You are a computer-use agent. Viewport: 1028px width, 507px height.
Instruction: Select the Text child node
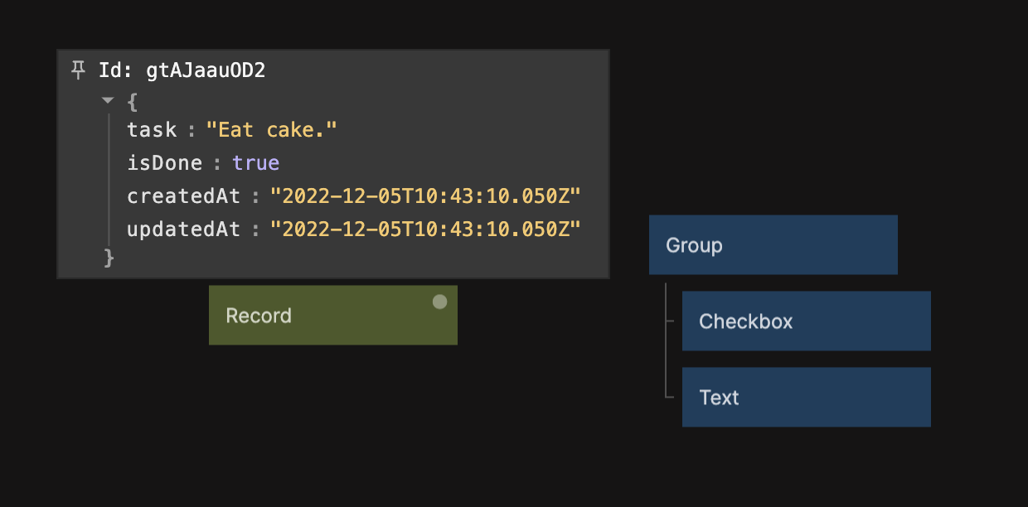pos(806,398)
